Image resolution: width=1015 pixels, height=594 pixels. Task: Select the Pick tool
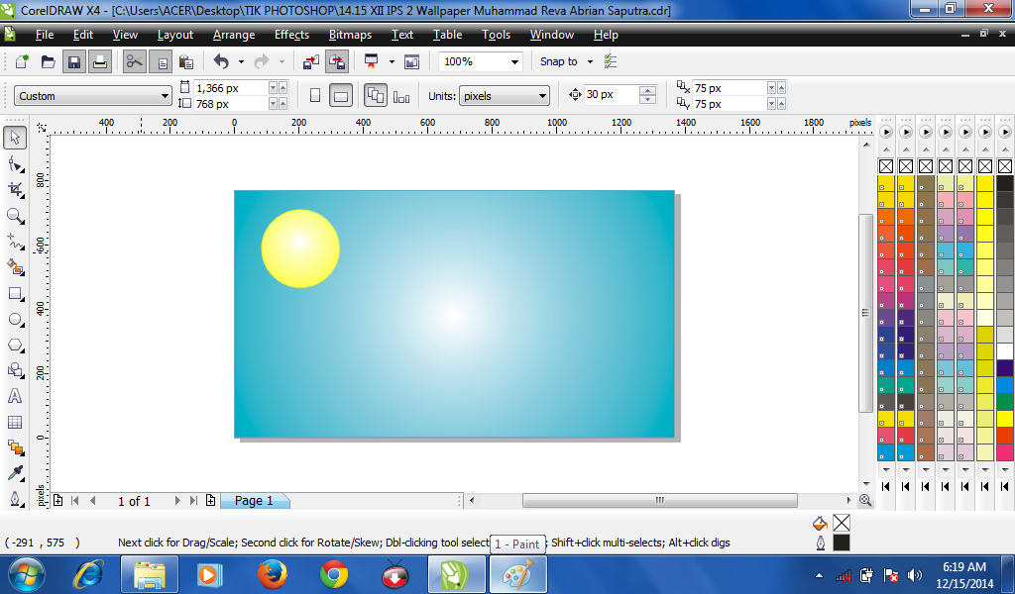click(x=14, y=138)
